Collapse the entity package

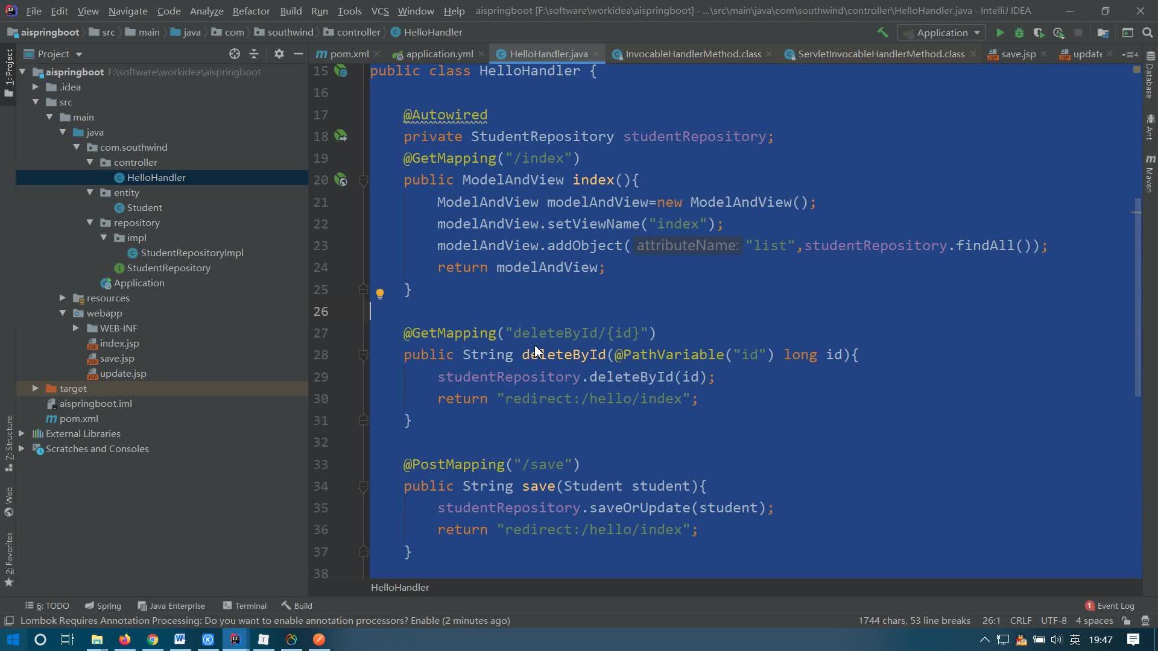pos(90,192)
